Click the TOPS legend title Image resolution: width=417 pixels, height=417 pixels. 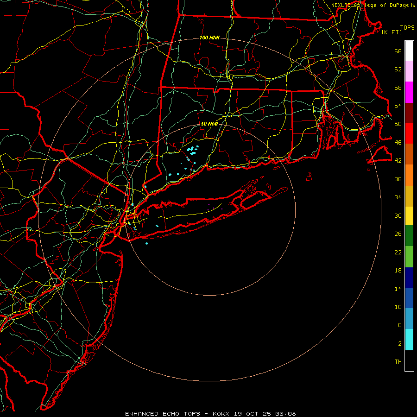pos(407,27)
